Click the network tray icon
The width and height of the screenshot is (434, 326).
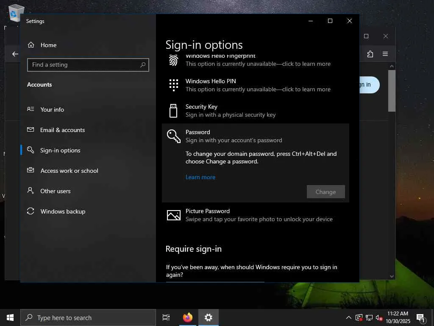[369, 318]
